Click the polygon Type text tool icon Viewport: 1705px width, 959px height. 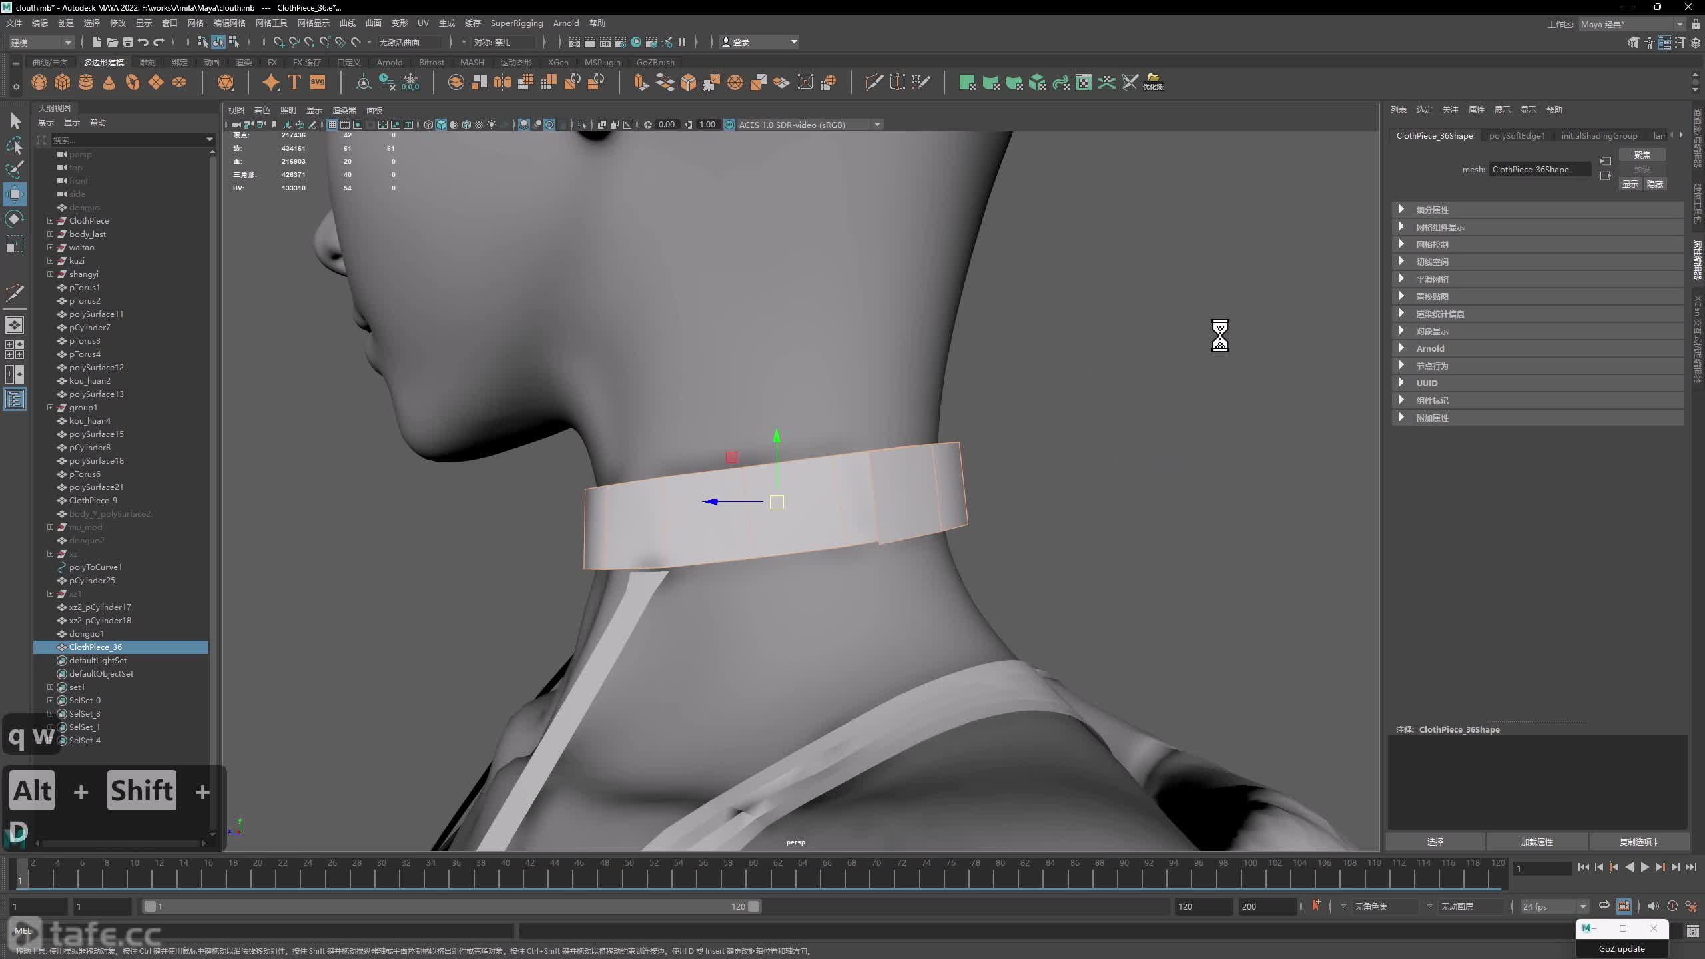coord(294,82)
